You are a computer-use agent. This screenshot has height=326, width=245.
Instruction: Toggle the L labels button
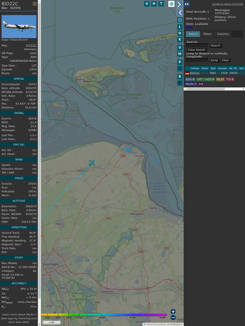click(180, 27)
